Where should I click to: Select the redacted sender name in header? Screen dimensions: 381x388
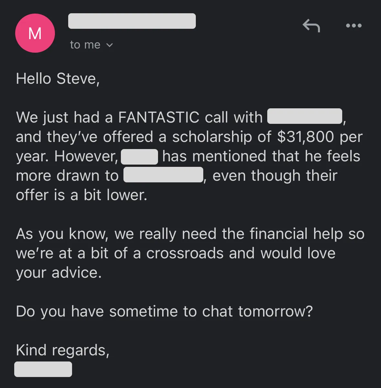click(132, 21)
